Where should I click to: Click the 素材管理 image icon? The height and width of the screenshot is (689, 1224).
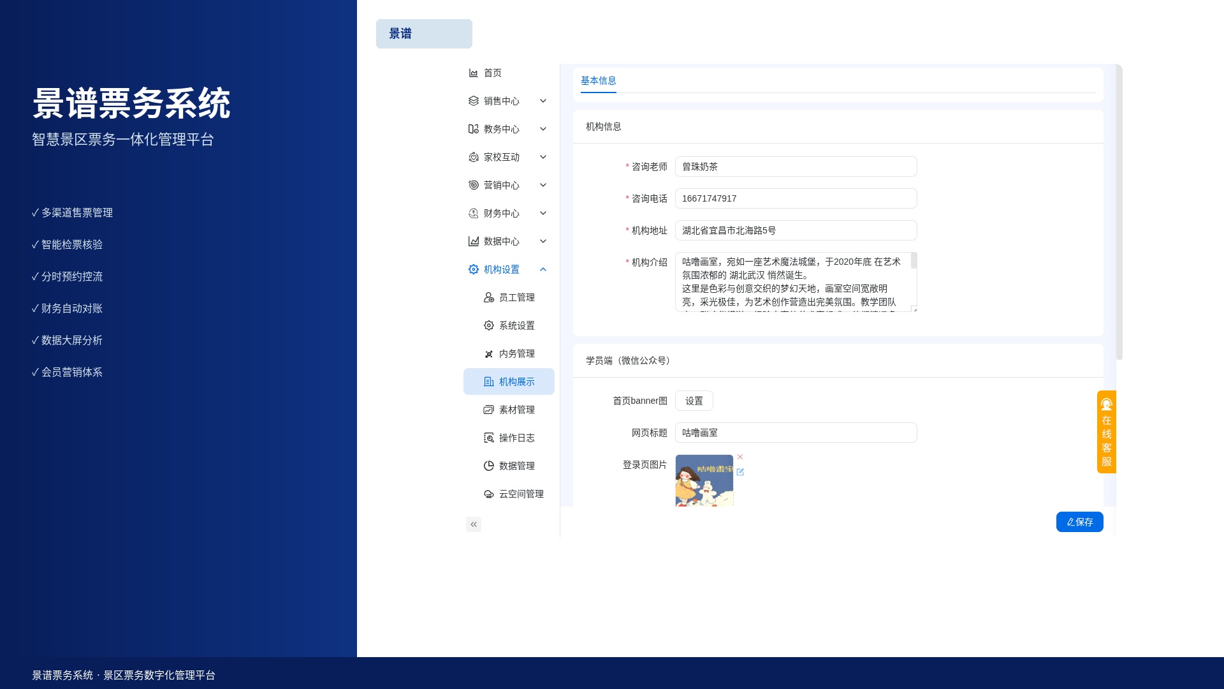489,410
